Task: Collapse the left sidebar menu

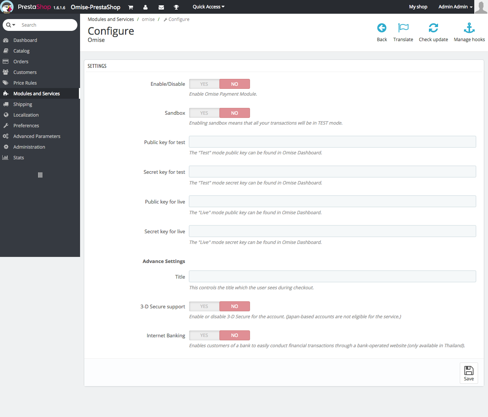Action: pos(40,175)
